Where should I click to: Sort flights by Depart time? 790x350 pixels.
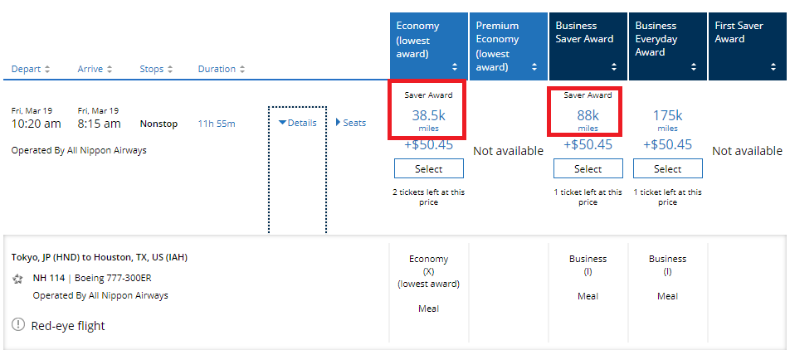(31, 69)
